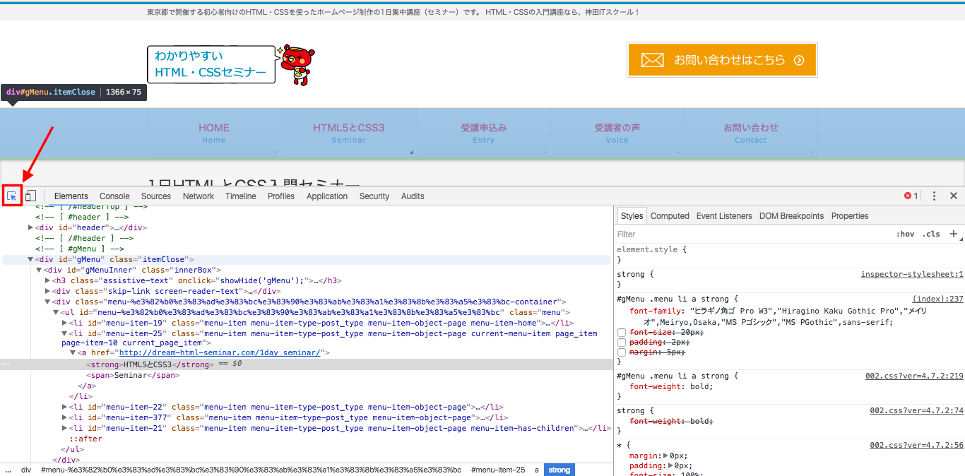The image size is (965, 476).
Task: Click the strong breadcrumb item
Action: tap(559, 470)
